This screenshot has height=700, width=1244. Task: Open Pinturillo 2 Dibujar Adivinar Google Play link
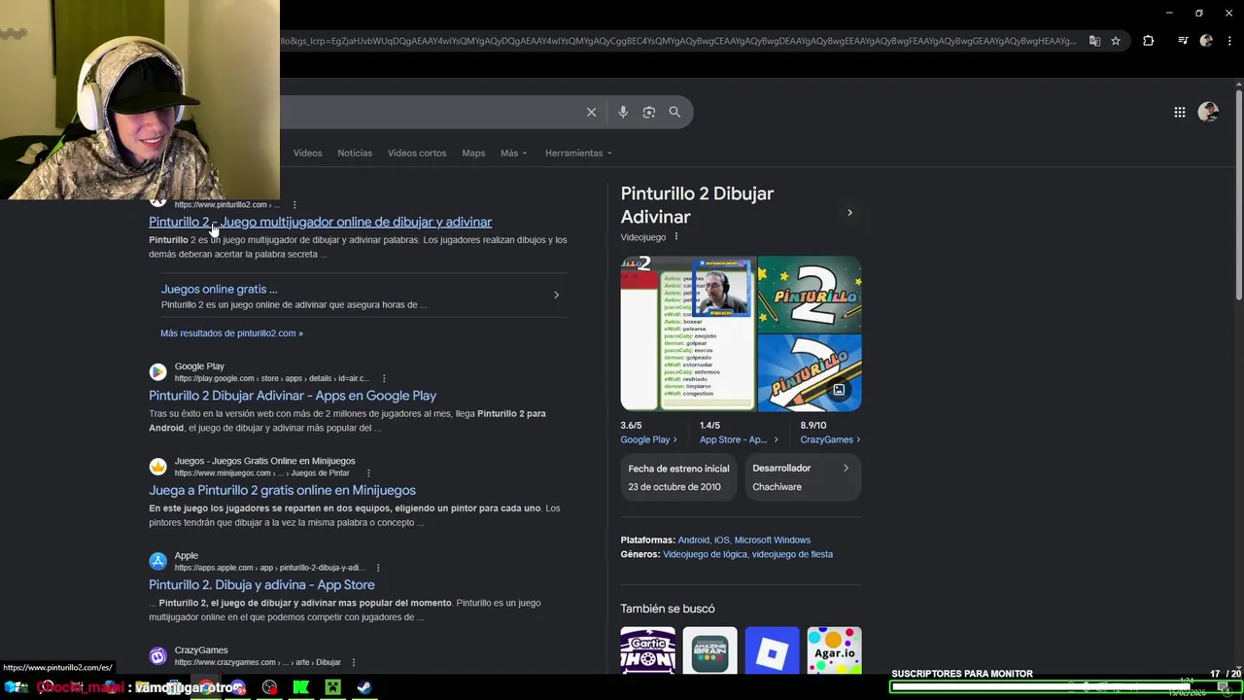point(293,396)
